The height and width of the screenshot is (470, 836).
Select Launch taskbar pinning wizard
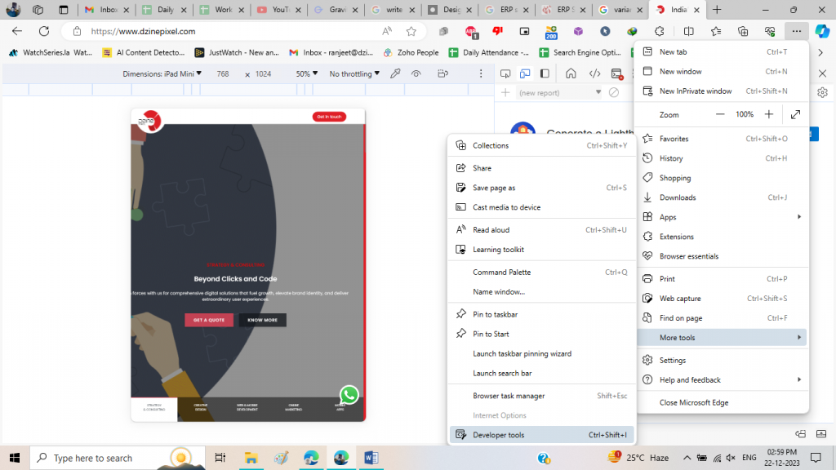(542, 353)
